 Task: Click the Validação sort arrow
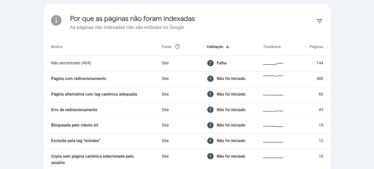point(228,47)
